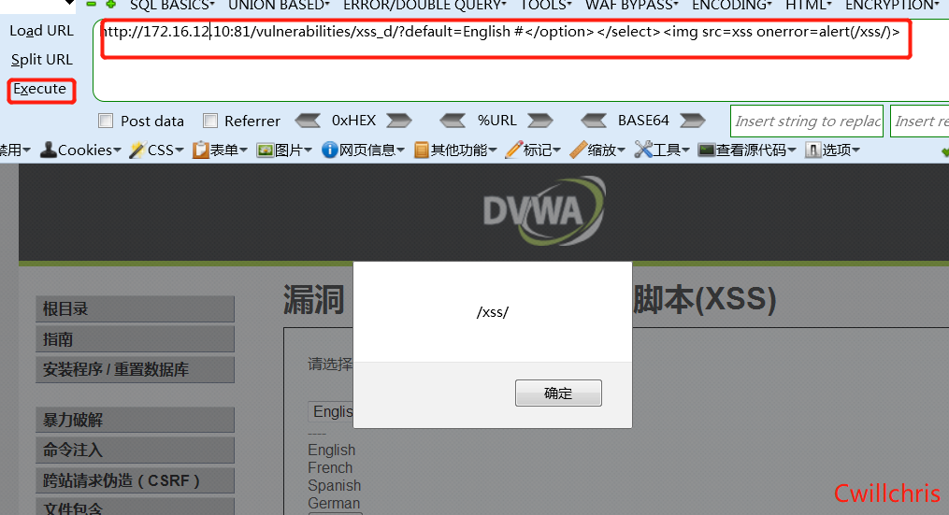
Task: Click the person icon beside Cookies
Action: click(49, 150)
